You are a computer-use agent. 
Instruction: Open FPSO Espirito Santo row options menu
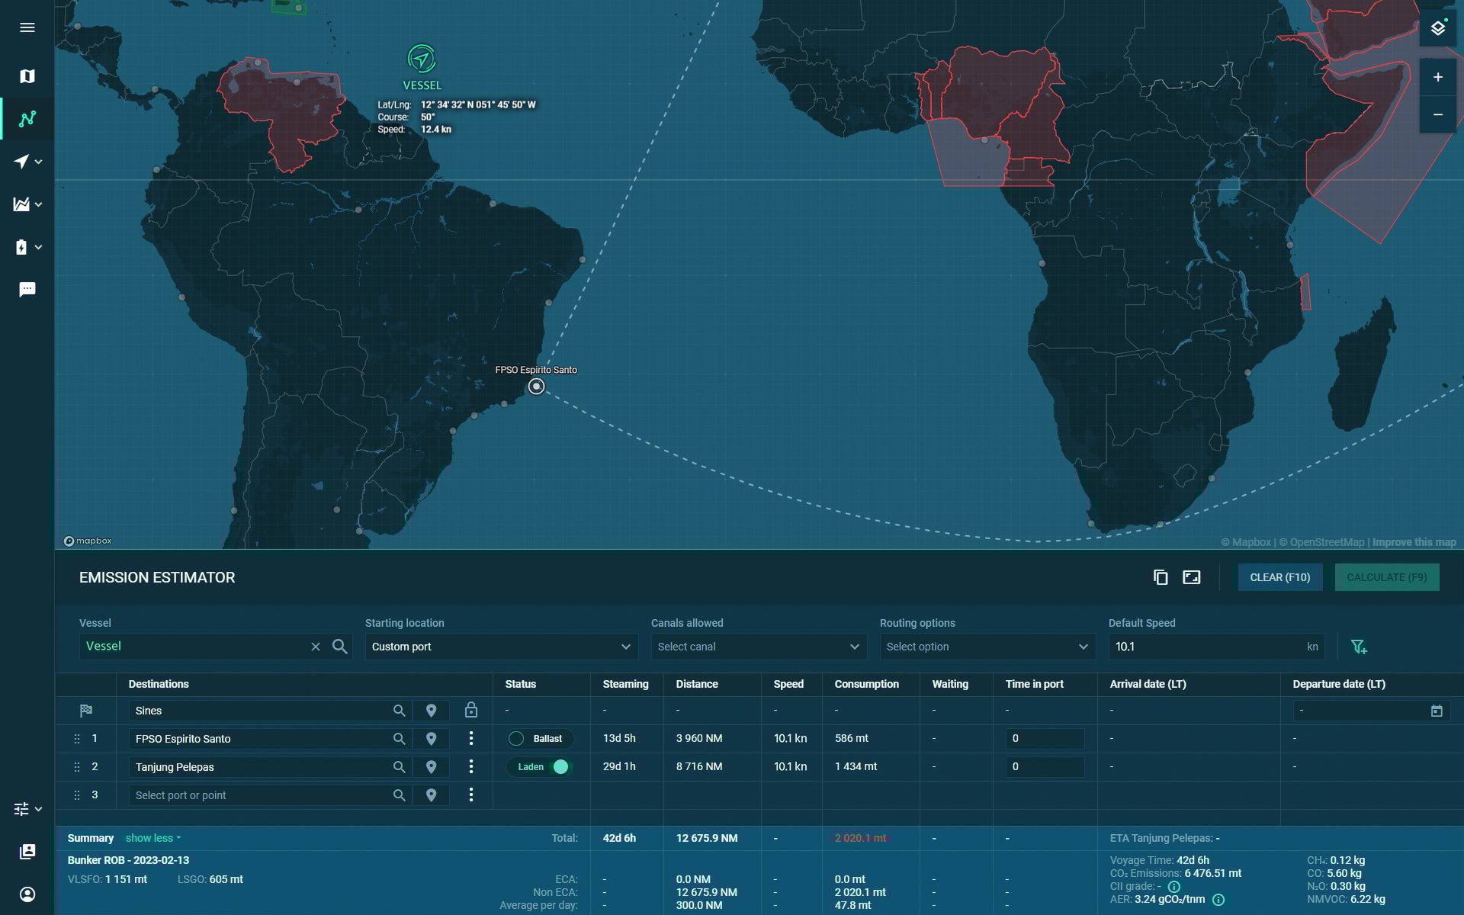(471, 738)
